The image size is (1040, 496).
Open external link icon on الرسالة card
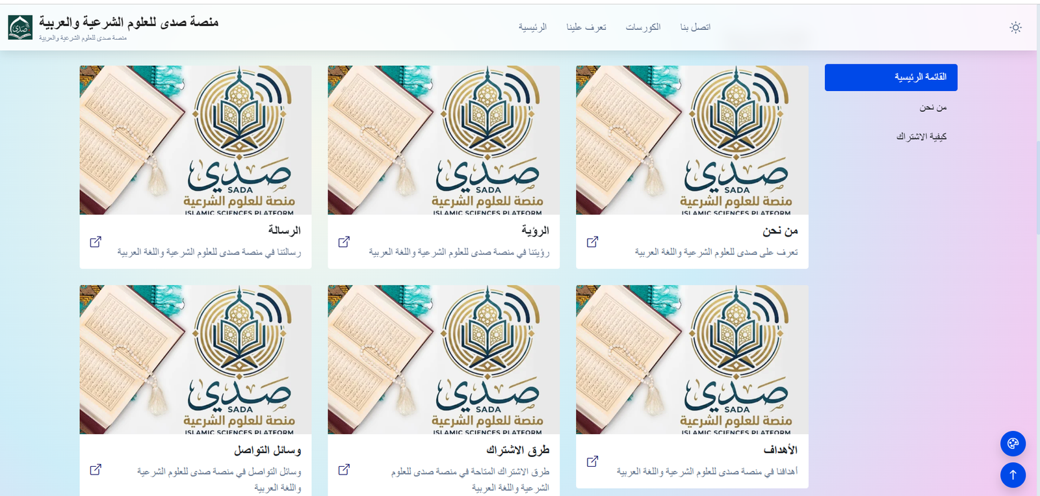pyautogui.click(x=96, y=242)
